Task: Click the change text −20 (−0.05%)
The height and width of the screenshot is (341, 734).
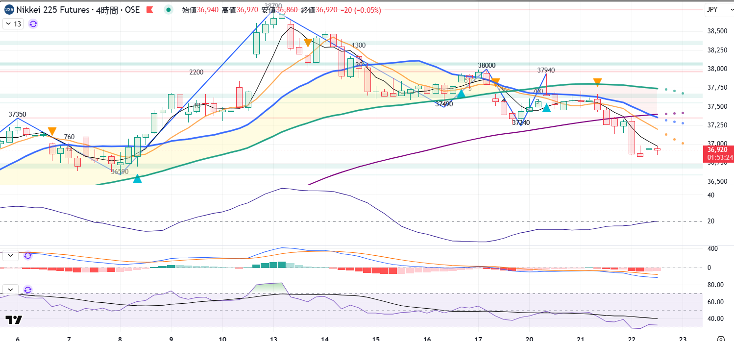Action: [361, 10]
